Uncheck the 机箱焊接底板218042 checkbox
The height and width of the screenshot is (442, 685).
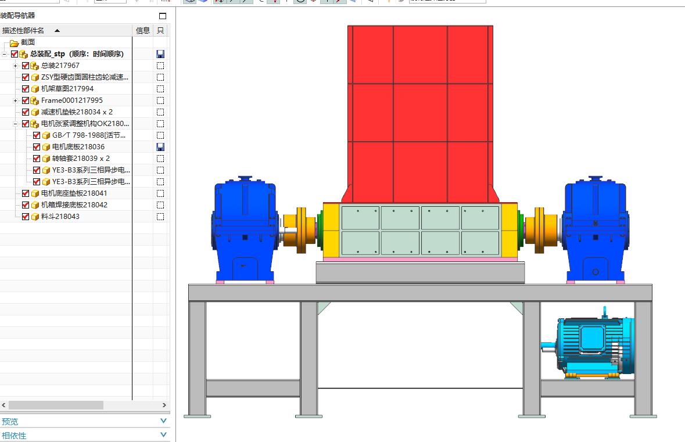(26, 205)
